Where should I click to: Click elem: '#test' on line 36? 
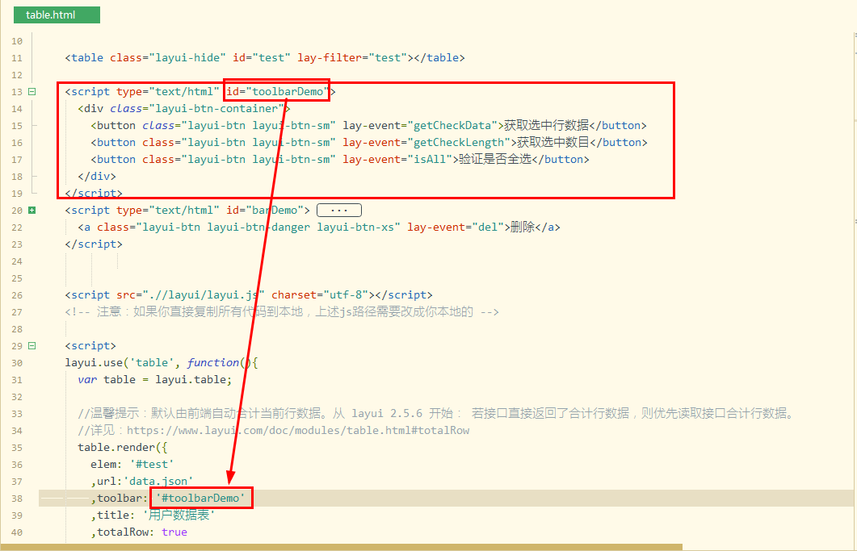[132, 464]
